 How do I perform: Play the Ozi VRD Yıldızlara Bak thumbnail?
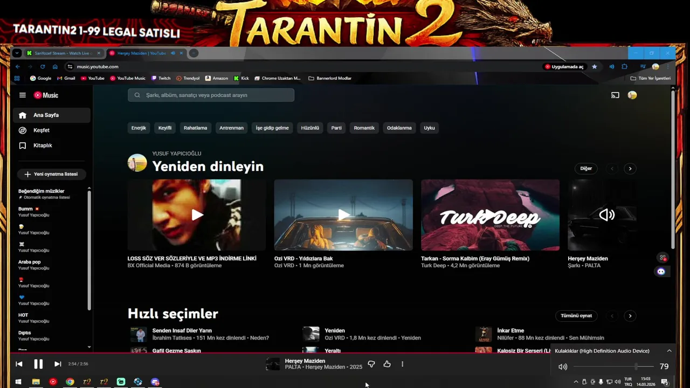(x=343, y=215)
